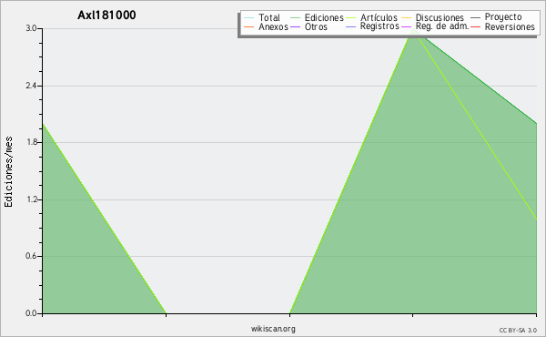Click the CC BY-SA 3.0 license text
Viewport: 546px width, 337px height.
coord(518,331)
